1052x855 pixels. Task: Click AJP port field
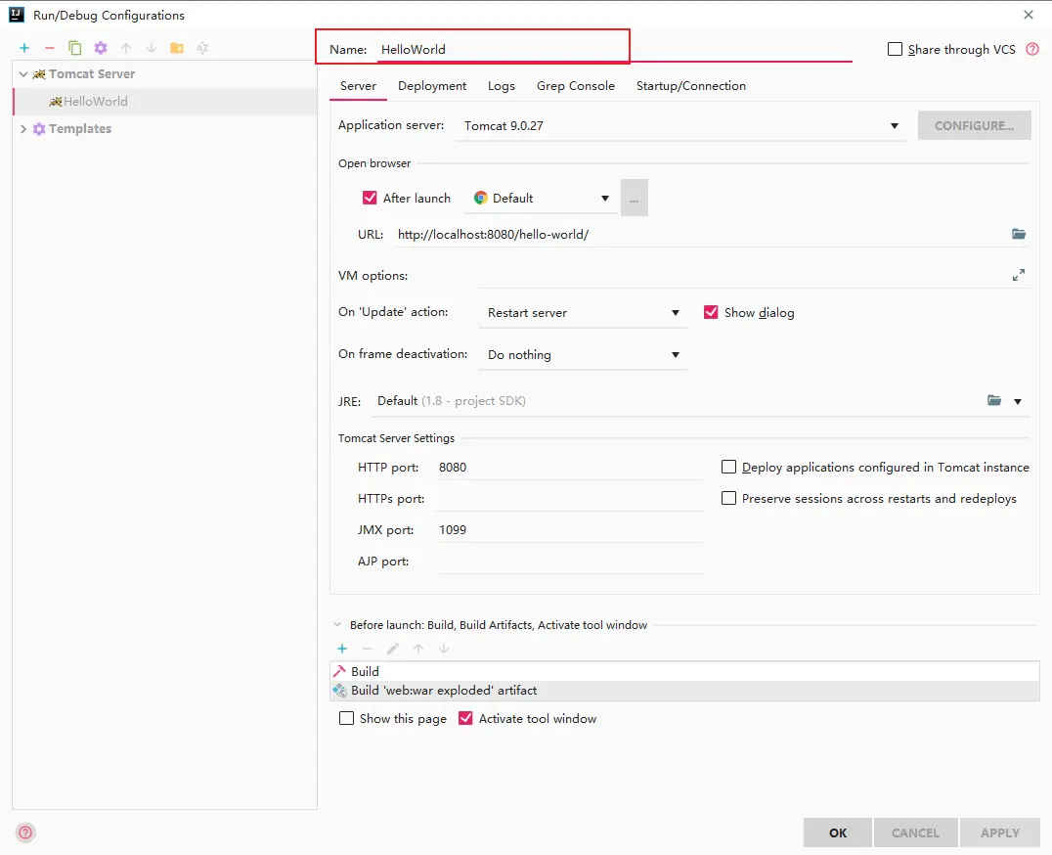pyautogui.click(x=570, y=562)
